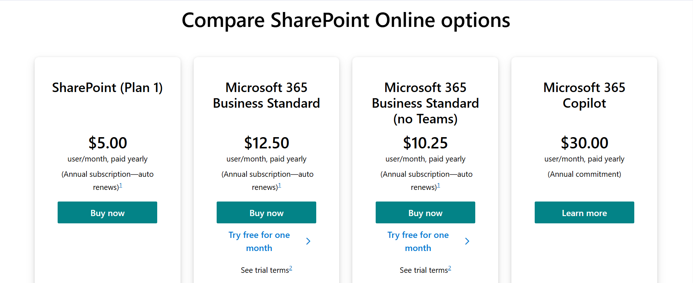The height and width of the screenshot is (283, 693).
Task: Open trial terms footnote 2 in the $12.50 card
Action: pos(291,268)
